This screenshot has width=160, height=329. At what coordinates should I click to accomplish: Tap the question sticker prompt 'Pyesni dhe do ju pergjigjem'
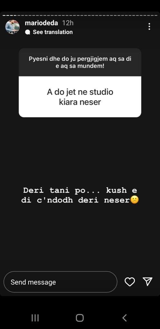tap(80, 62)
